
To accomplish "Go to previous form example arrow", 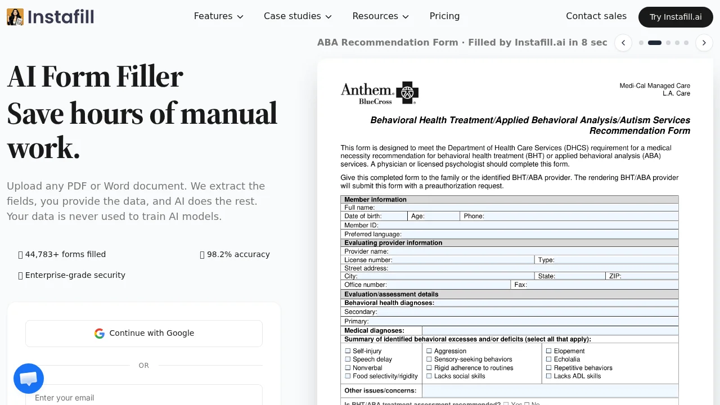I will 623,43.
